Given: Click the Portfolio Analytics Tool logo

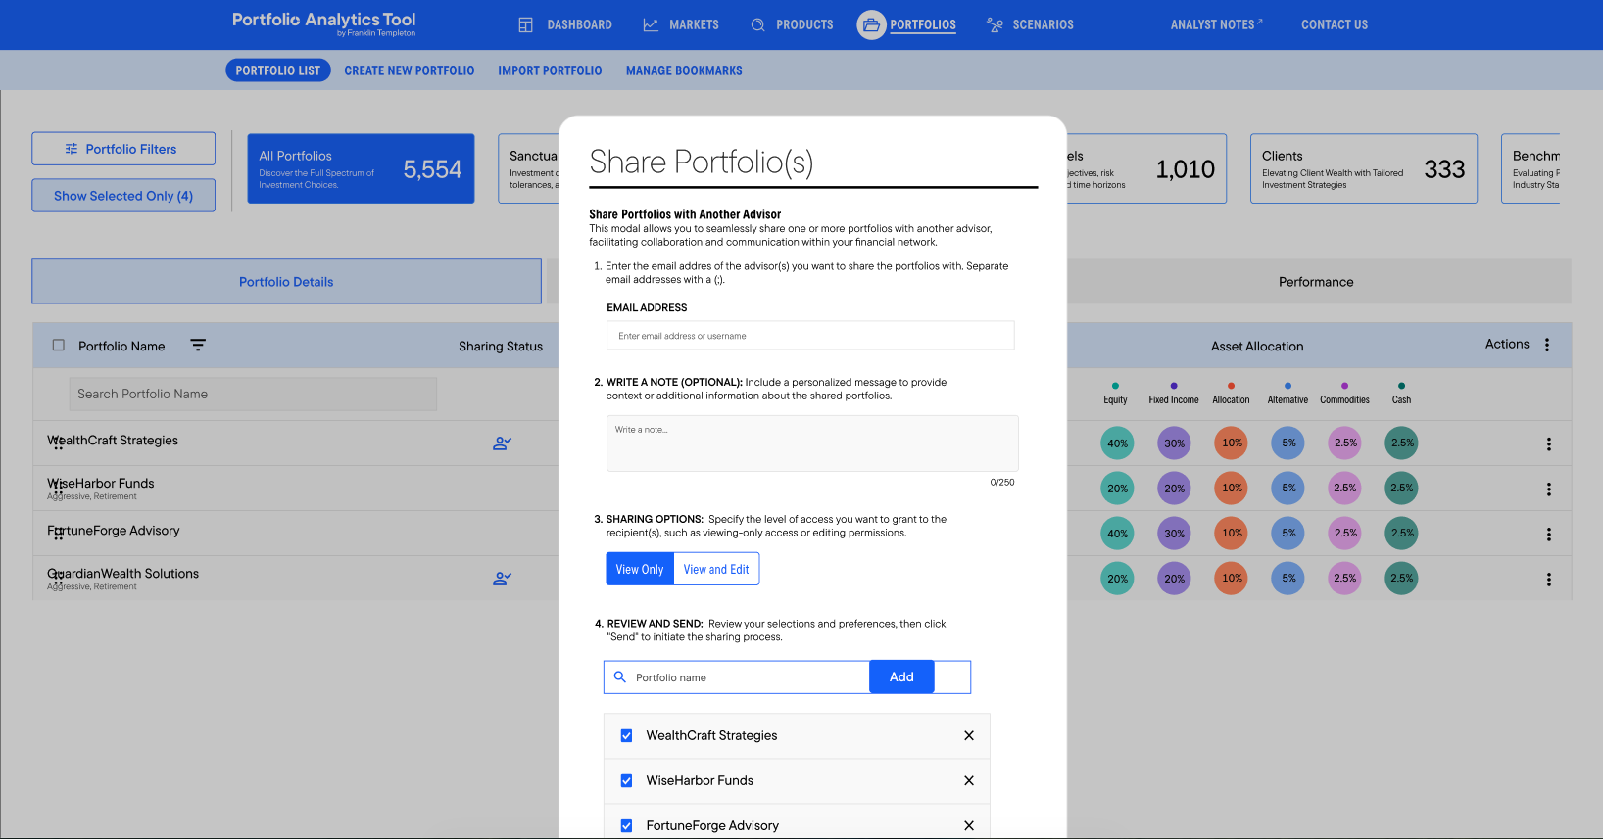Looking at the screenshot, I should pos(323,23).
